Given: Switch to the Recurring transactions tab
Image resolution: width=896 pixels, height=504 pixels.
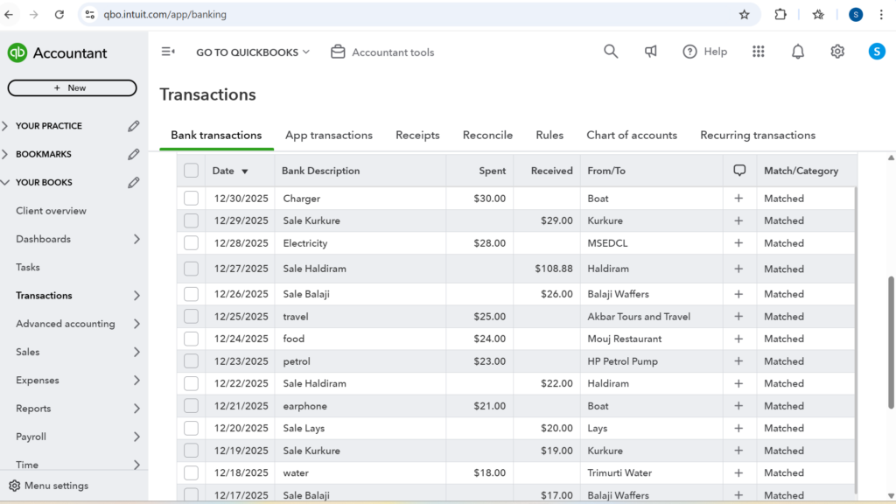Looking at the screenshot, I should click(758, 136).
